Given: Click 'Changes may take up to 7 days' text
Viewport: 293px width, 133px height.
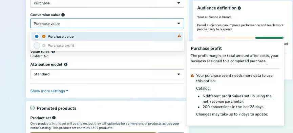Looking at the screenshot, I should [232, 114].
